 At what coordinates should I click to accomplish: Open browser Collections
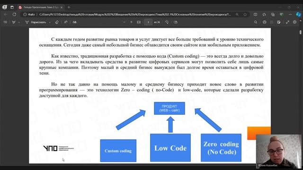coord(273,15)
